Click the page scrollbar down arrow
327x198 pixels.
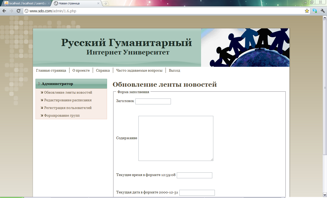(x=325, y=195)
